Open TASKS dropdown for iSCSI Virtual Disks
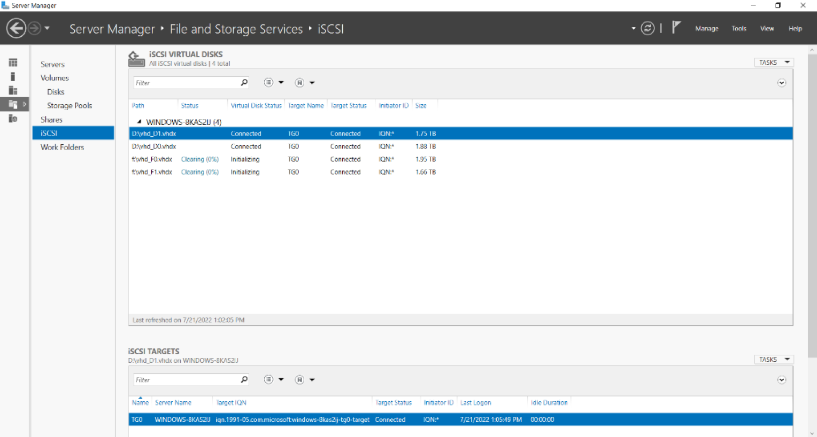817x437 pixels. point(773,63)
